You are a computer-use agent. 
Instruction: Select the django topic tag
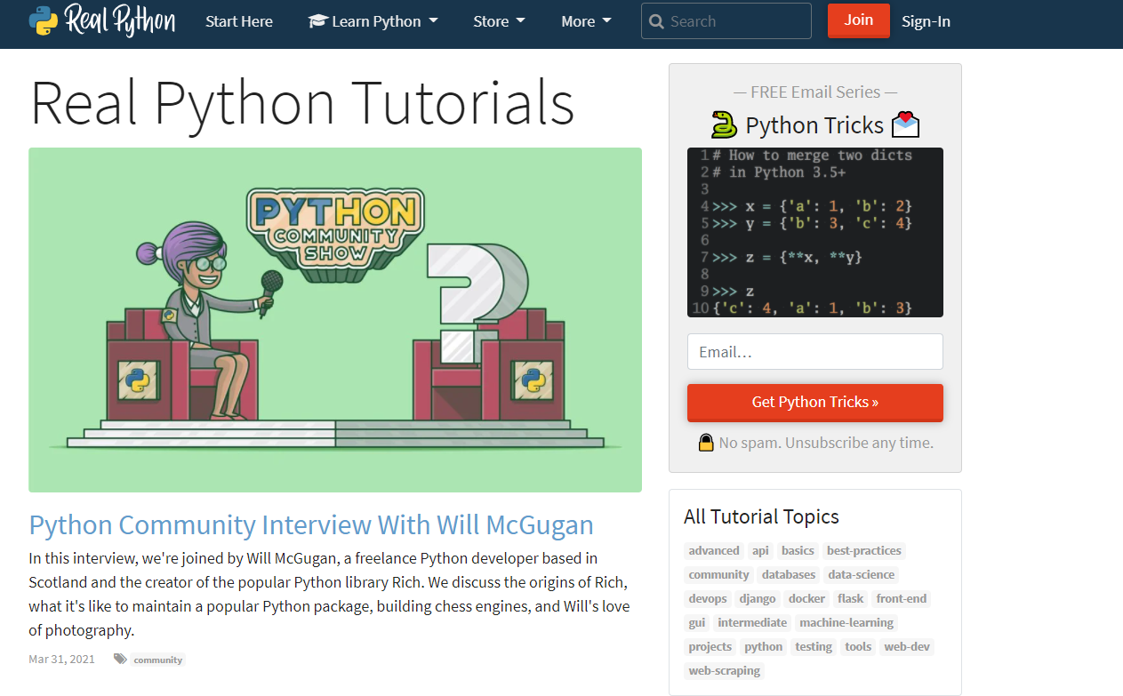tap(758, 598)
